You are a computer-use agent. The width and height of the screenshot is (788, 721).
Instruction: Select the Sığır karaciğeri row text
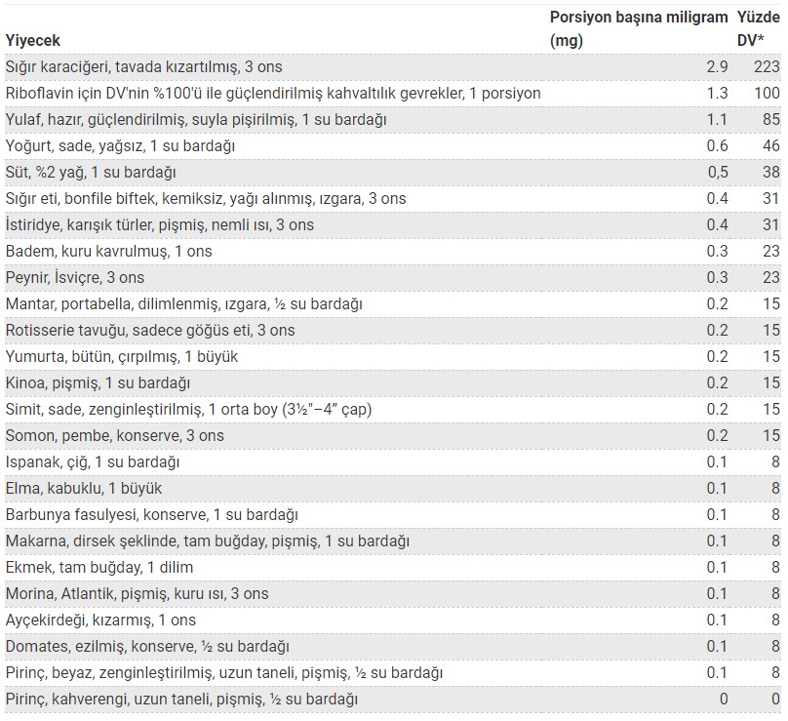click(x=143, y=67)
